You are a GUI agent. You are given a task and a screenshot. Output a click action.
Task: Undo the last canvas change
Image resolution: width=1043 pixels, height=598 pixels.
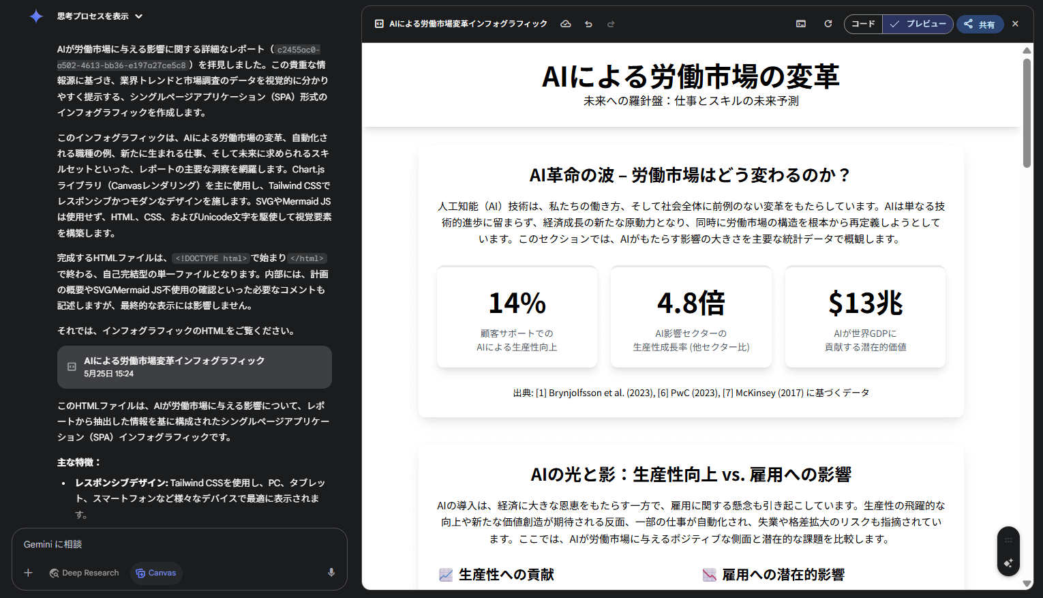click(x=588, y=24)
